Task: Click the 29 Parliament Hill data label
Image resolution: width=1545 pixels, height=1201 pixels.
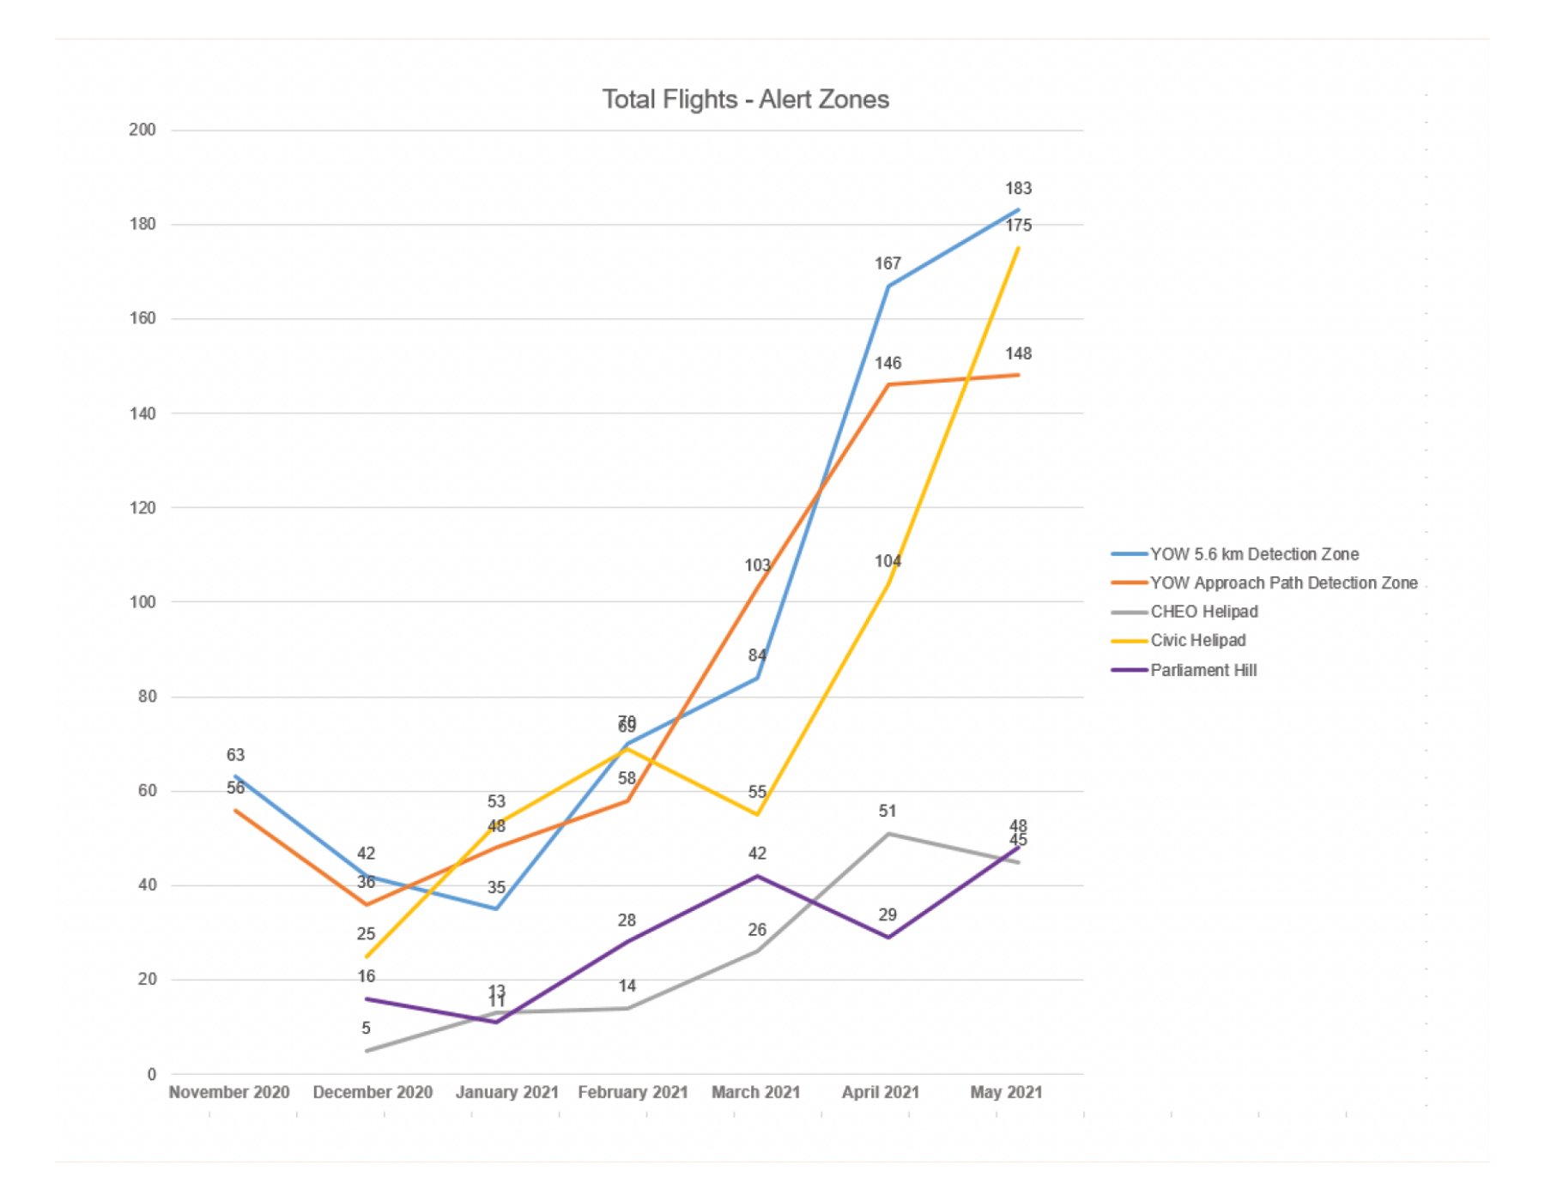Action: [x=888, y=915]
